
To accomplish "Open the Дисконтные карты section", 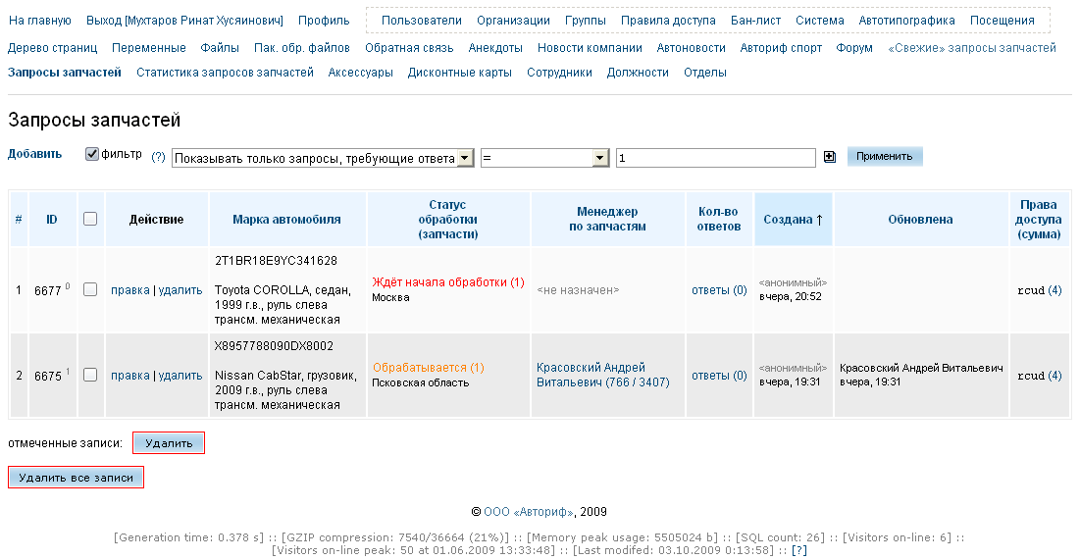I will point(459,73).
